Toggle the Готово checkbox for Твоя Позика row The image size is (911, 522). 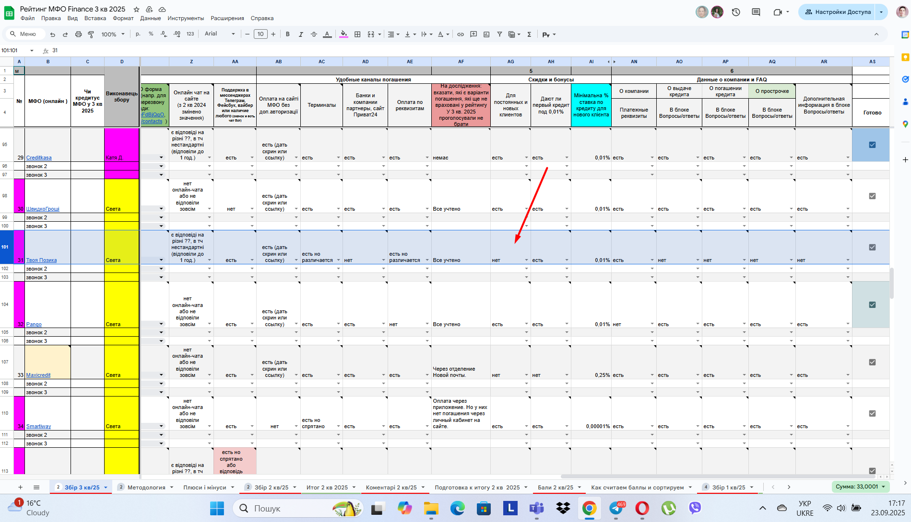(872, 247)
